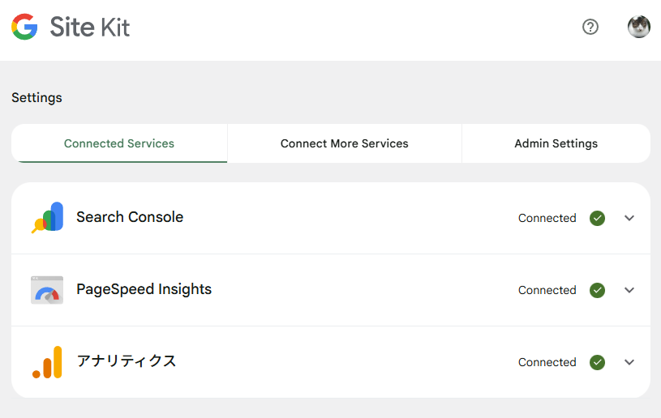The image size is (661, 418).
Task: Click the PageSpeed Insights gauge icon
Action: (47, 290)
